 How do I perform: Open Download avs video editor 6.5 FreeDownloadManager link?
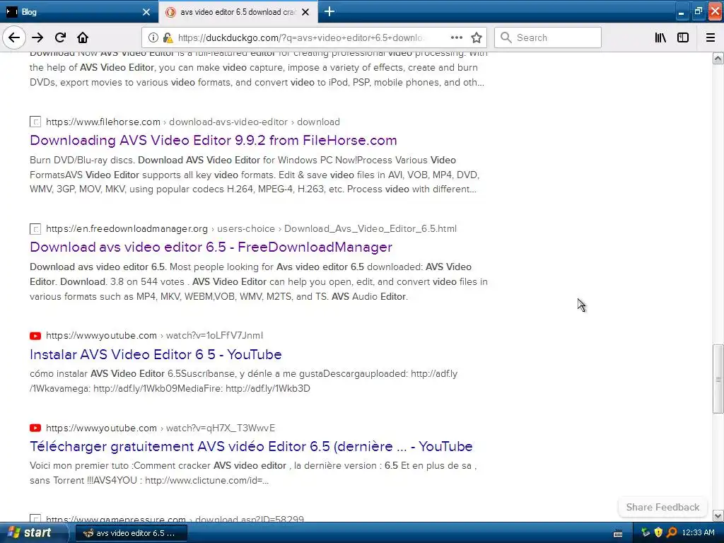(211, 247)
